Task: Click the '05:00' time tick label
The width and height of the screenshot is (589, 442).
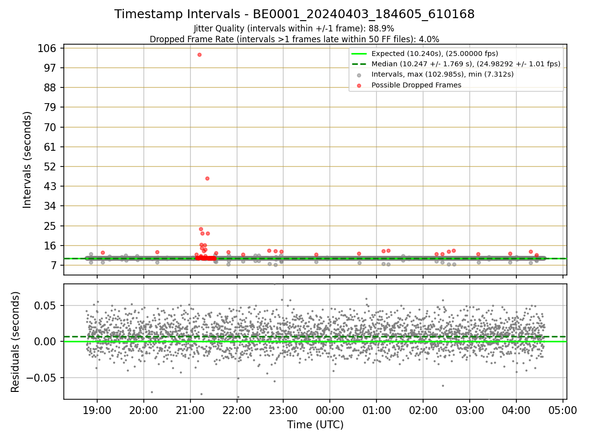Action: [563, 410]
